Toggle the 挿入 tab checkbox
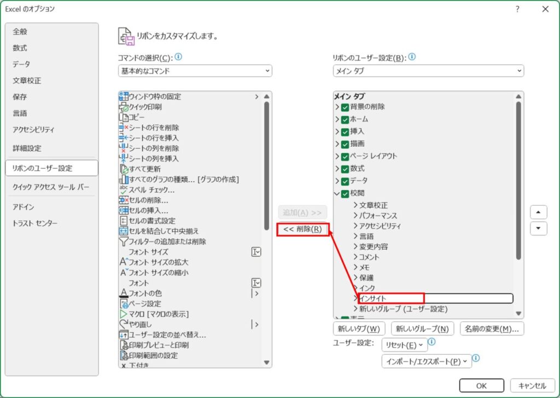This screenshot has width=560, height=398. (345, 132)
